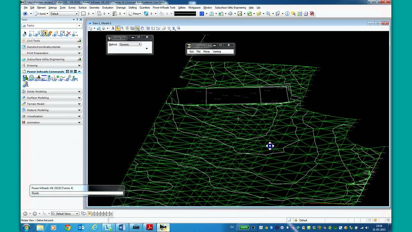Click the View Previous icon in view toolbar
This screenshot has width=412, height=232.
[x=153, y=28]
